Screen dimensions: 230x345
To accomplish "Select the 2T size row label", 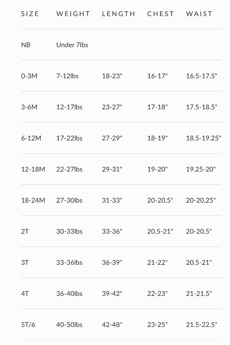I will (x=25, y=232).
